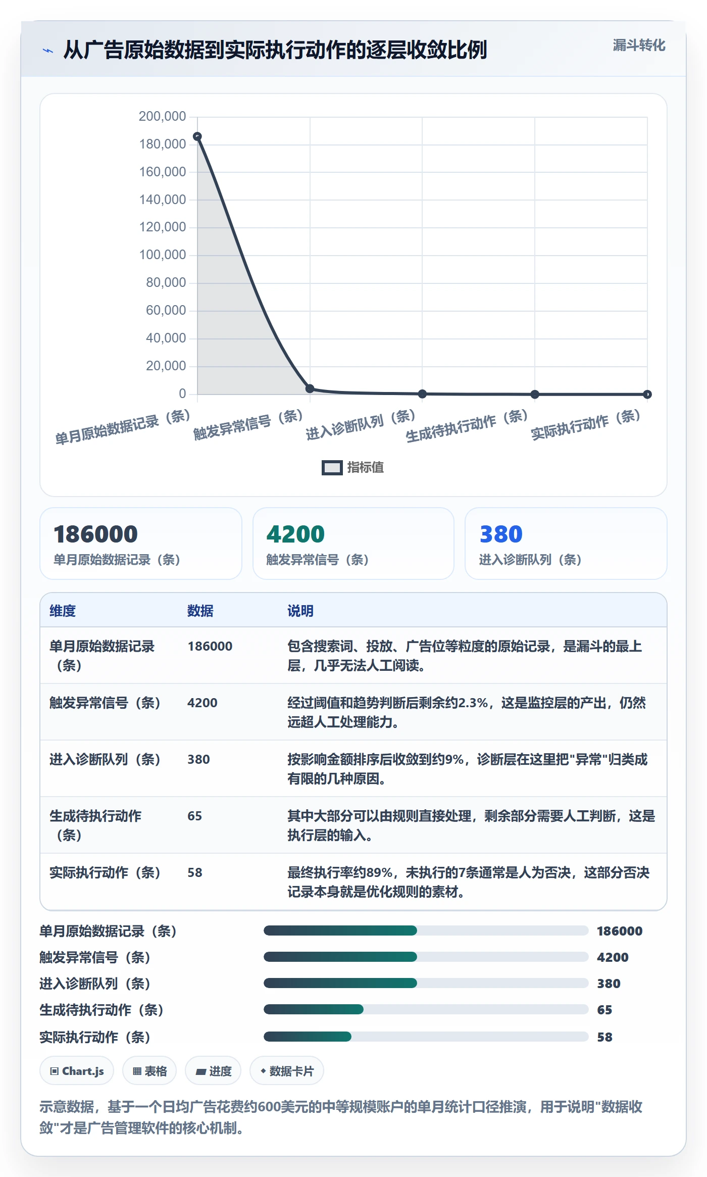The height and width of the screenshot is (1177, 707).
Task: Click the description starting 最终执行率约89%
Action: pos(469,882)
